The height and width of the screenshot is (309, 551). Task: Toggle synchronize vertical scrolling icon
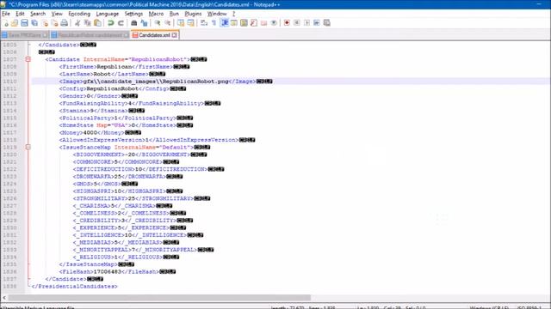point(181,23)
